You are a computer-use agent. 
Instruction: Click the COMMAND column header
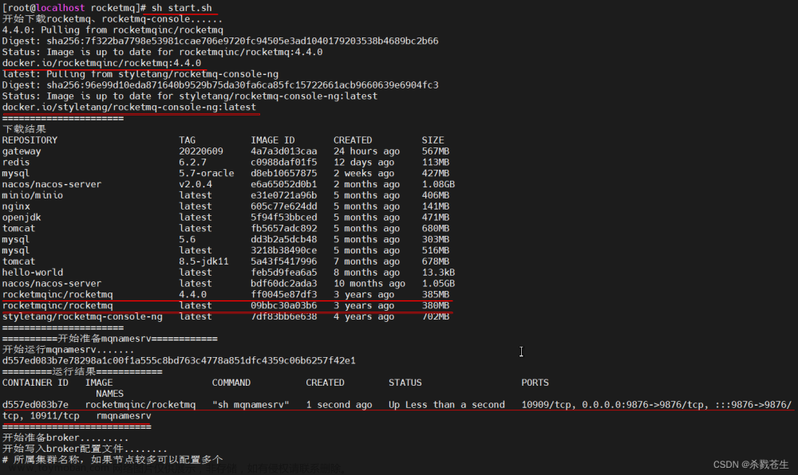(x=231, y=383)
